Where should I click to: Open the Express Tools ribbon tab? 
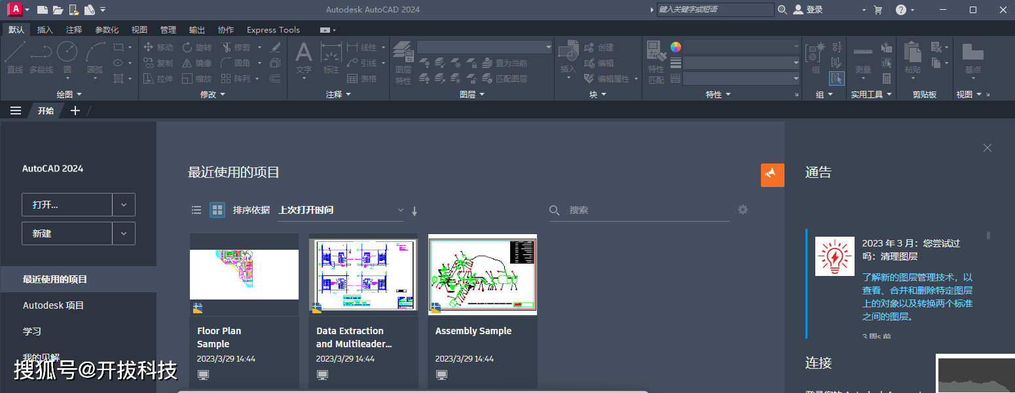coord(273,30)
